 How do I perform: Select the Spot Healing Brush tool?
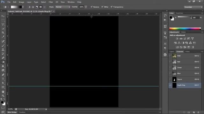click(x=3, y=41)
